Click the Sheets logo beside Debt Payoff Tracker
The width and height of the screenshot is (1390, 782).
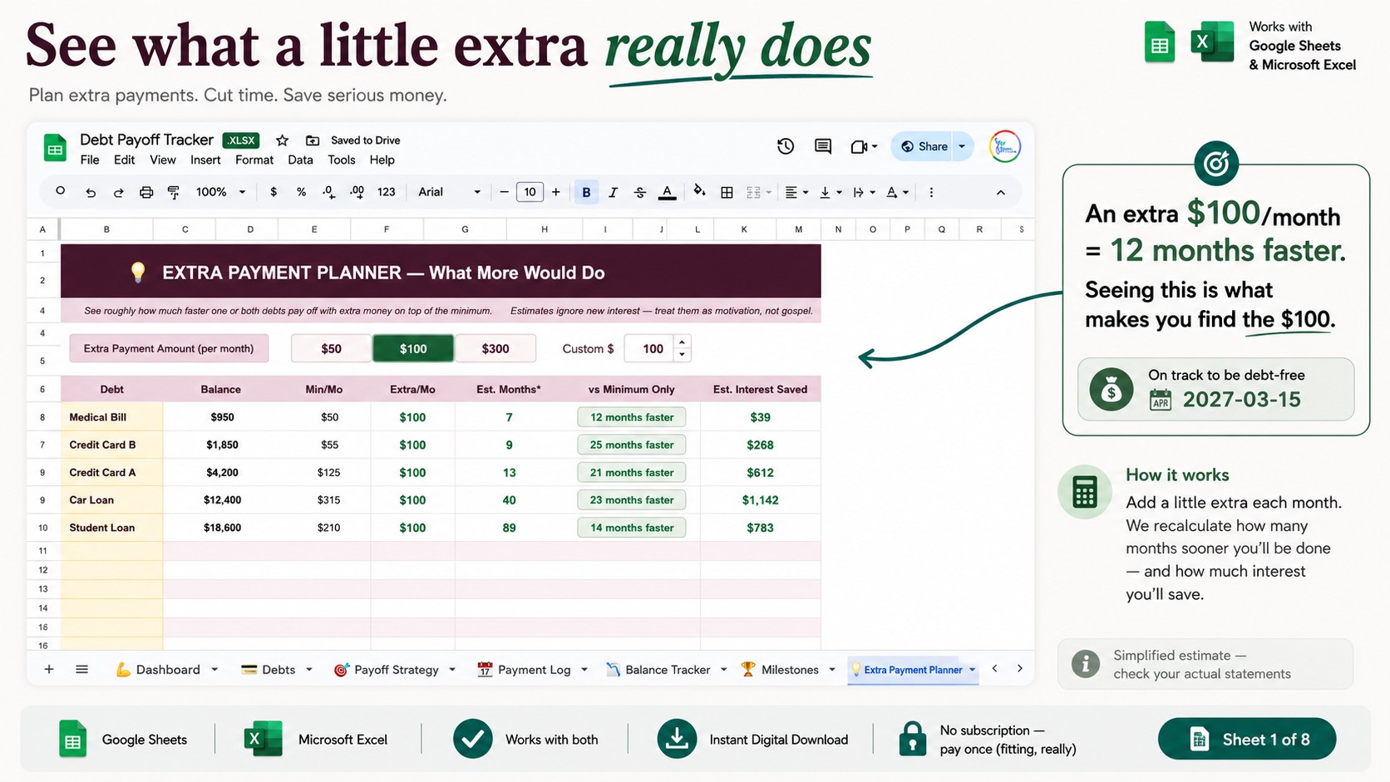point(55,149)
